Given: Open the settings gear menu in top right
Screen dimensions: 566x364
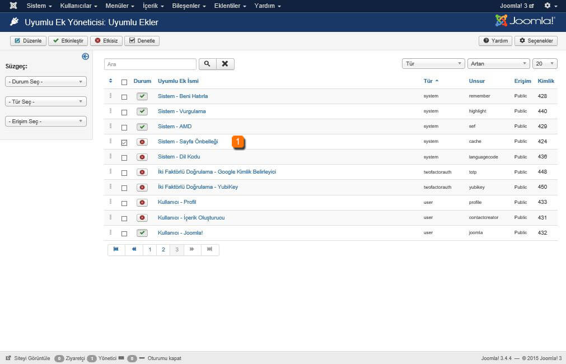Looking at the screenshot, I should click(550, 6).
